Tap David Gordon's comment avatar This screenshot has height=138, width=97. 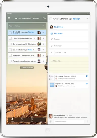tap(51, 116)
